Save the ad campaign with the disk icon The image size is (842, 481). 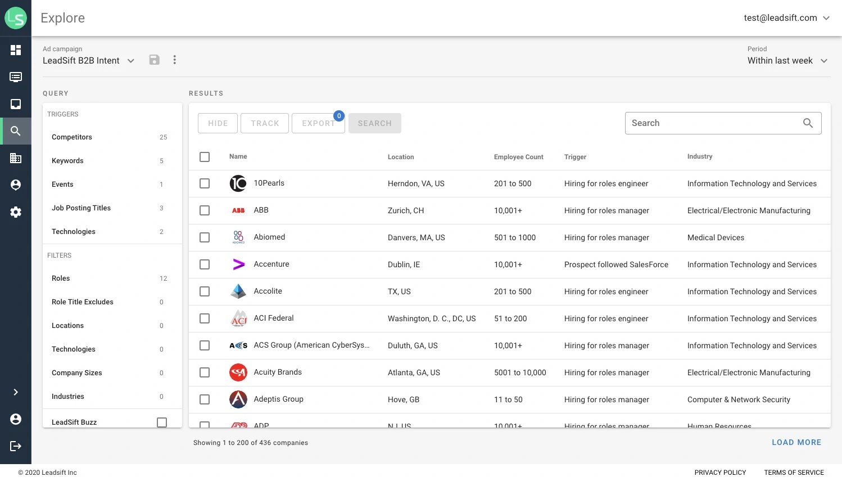pos(155,60)
